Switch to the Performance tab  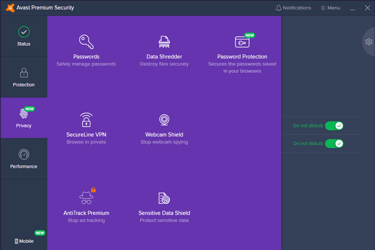[24, 159]
